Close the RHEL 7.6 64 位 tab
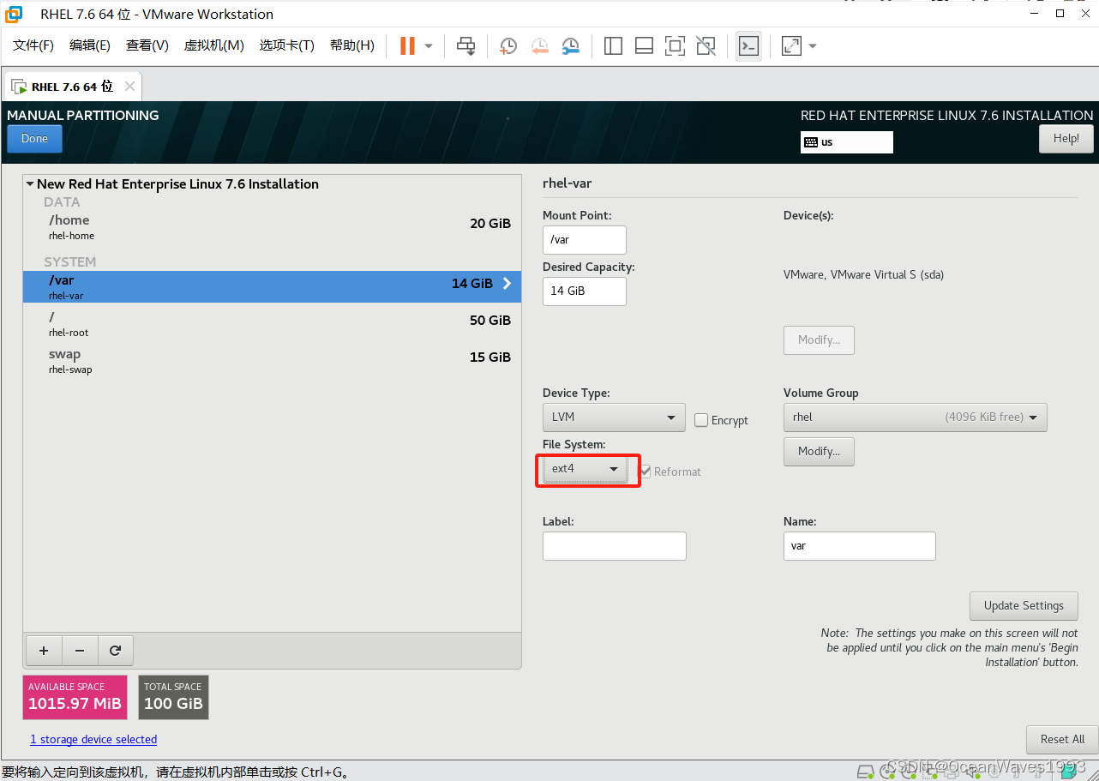Screen dimensions: 1099x781 [129, 86]
